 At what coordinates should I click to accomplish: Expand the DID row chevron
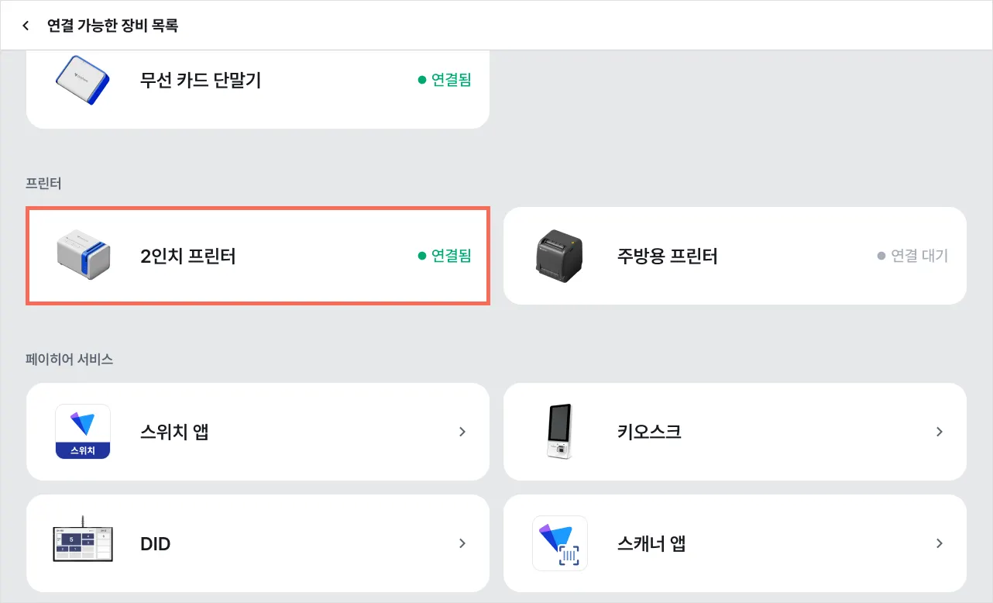pos(462,543)
